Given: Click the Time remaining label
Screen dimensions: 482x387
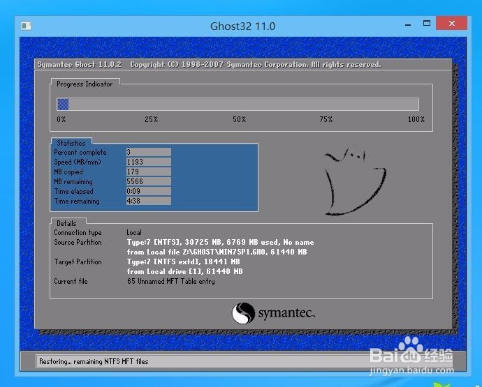Looking at the screenshot, I should [x=77, y=202].
